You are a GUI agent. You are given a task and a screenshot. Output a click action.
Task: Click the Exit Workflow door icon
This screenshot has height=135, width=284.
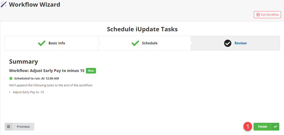[258, 15]
